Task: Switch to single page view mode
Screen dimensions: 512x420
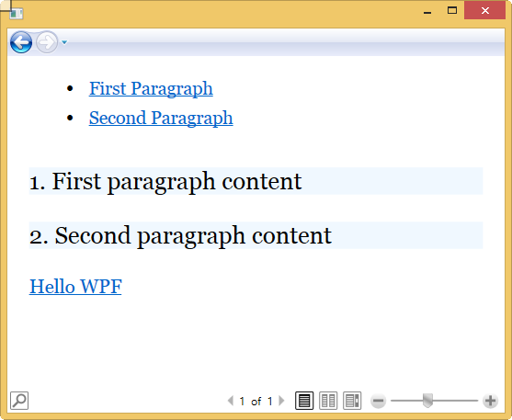Action: pyautogui.click(x=304, y=401)
